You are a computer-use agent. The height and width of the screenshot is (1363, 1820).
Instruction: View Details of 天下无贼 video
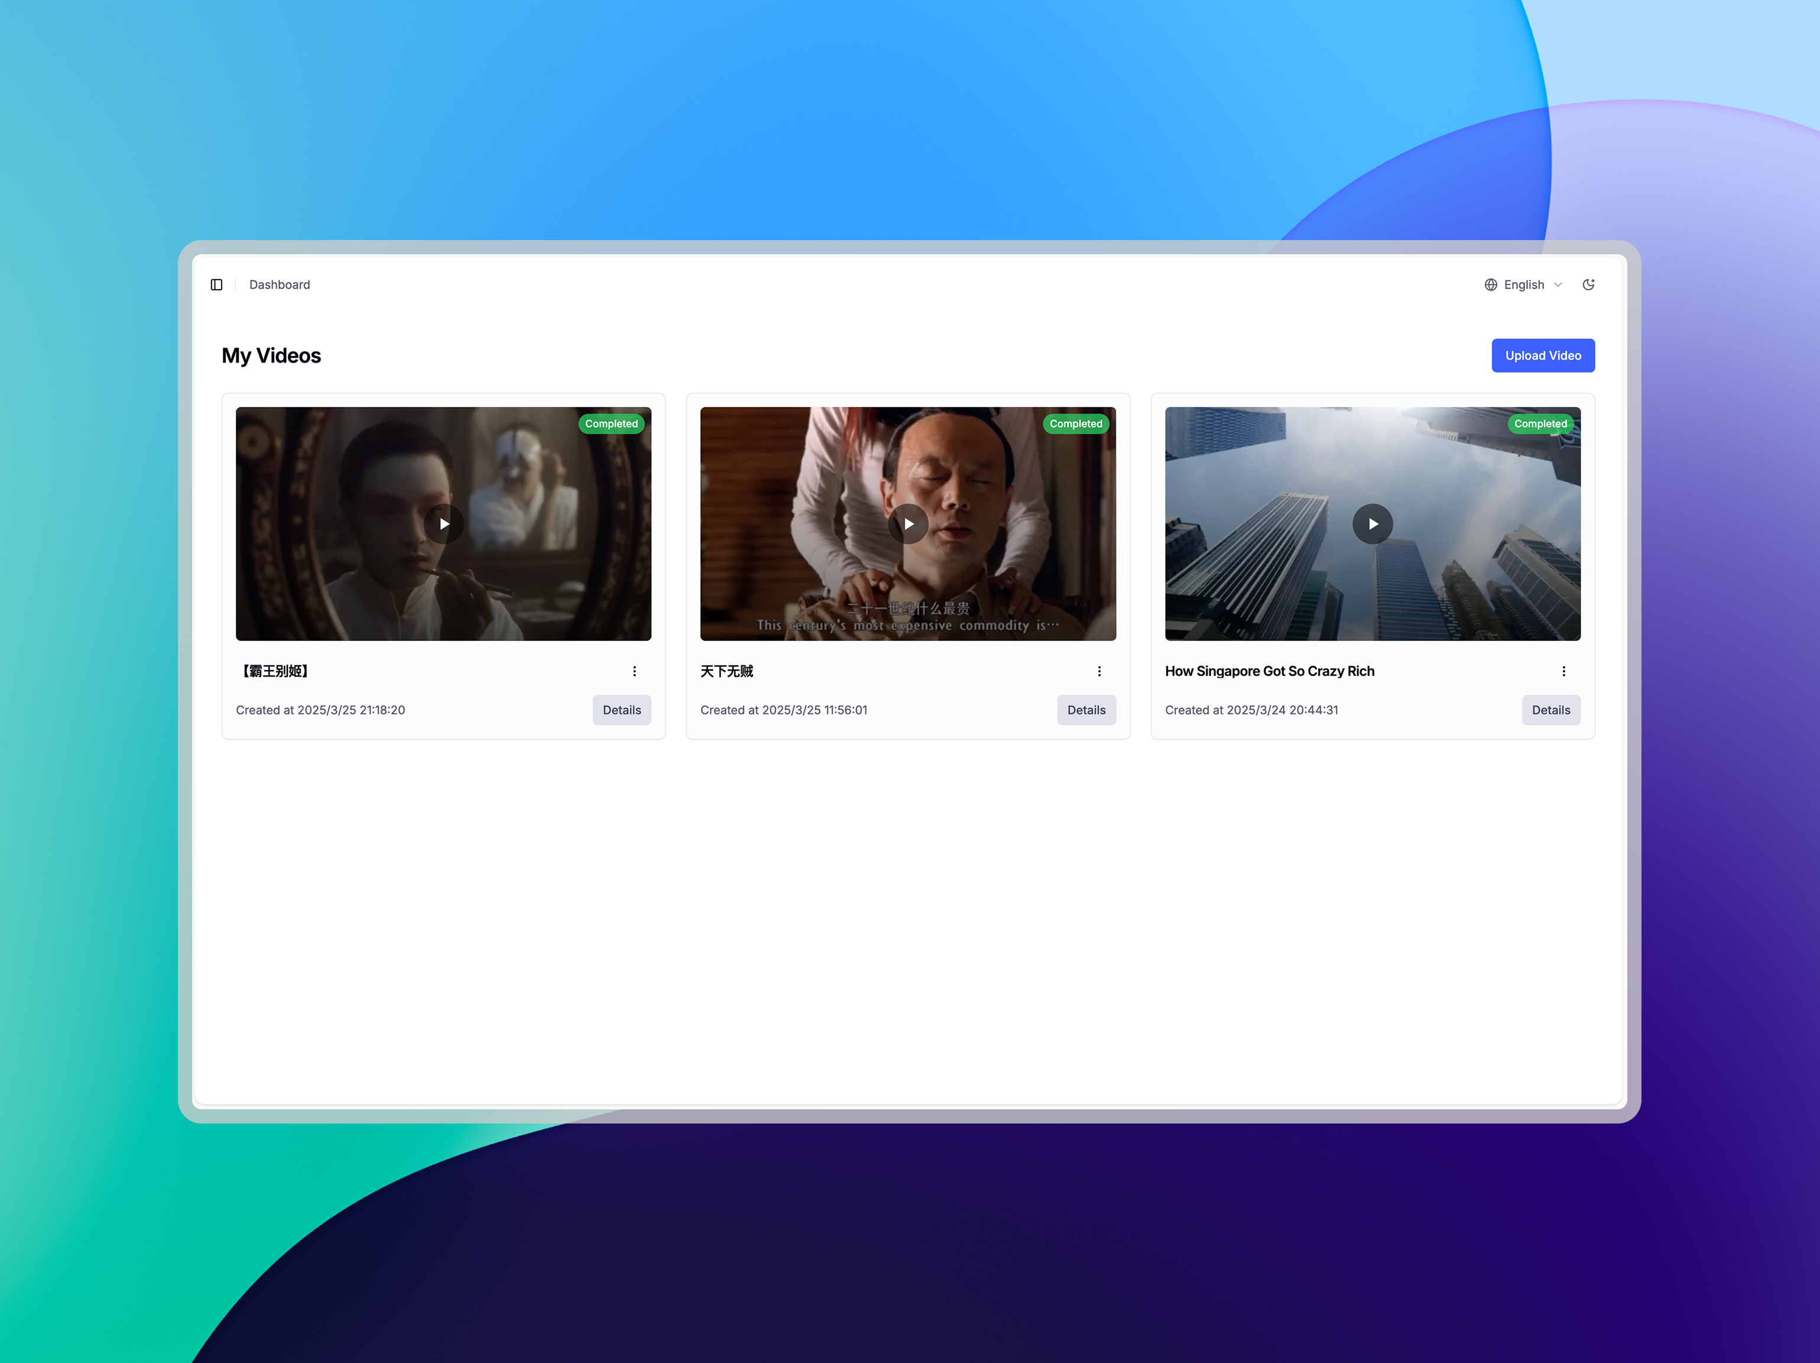pyautogui.click(x=1085, y=710)
